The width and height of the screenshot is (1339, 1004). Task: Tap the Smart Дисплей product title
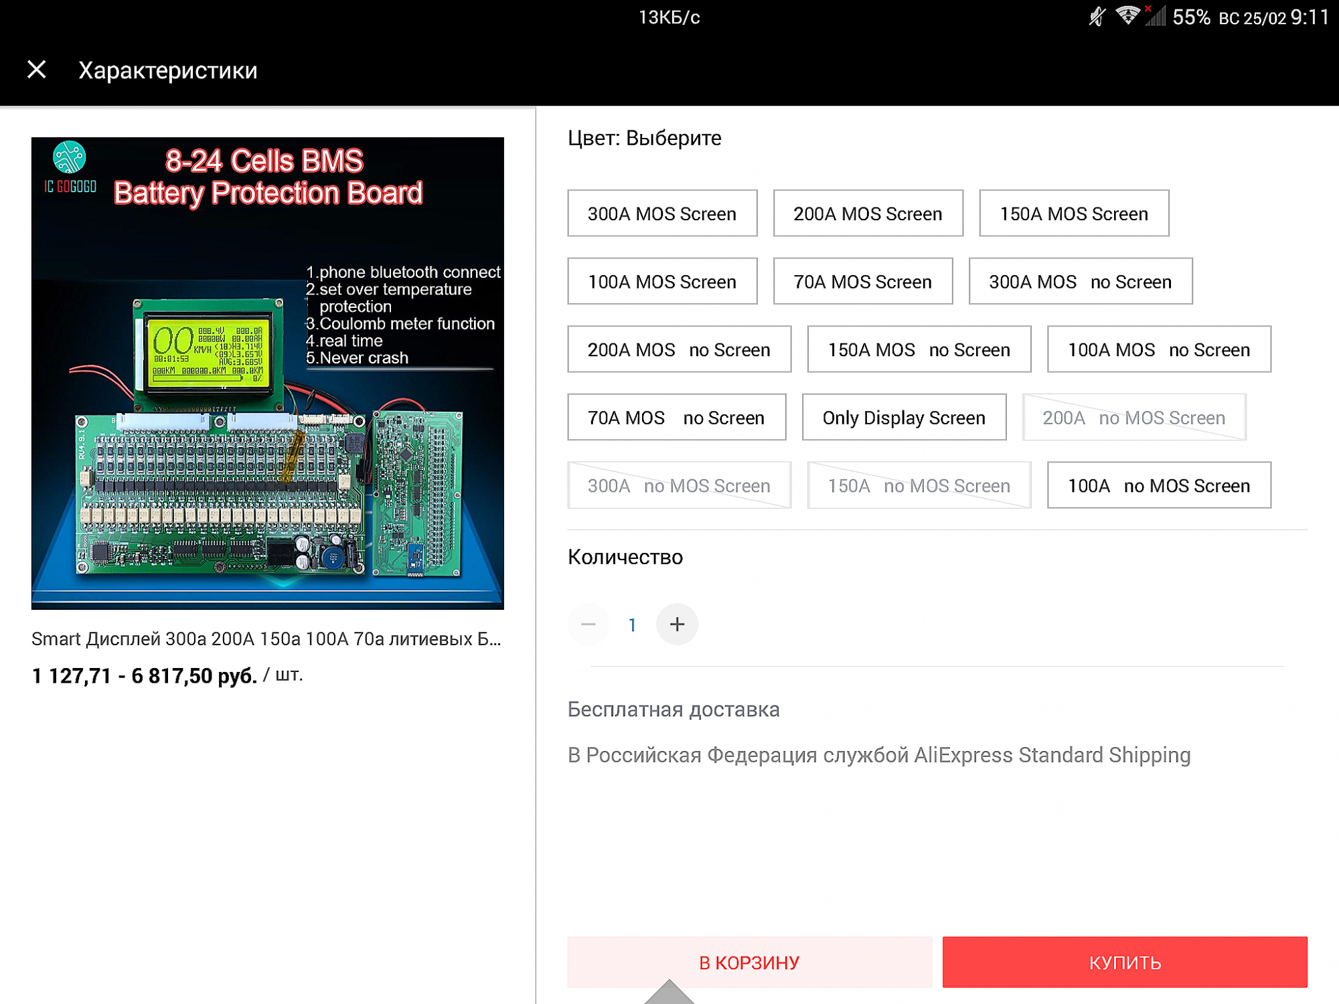[266, 639]
